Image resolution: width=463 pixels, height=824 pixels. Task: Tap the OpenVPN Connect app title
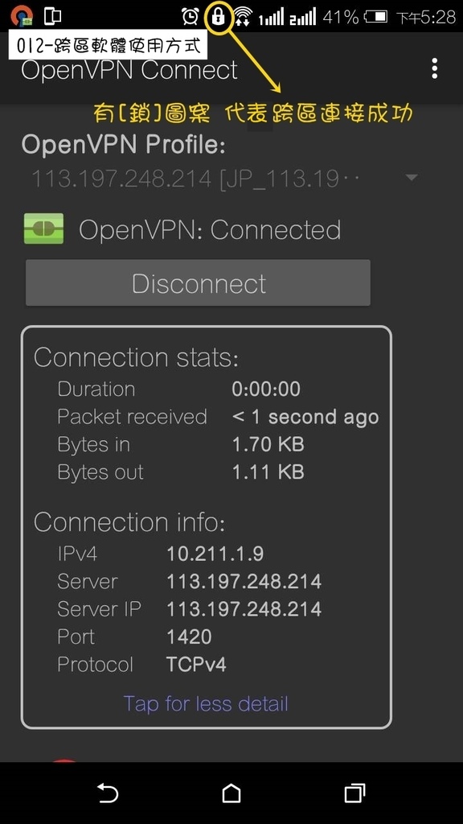(x=129, y=70)
